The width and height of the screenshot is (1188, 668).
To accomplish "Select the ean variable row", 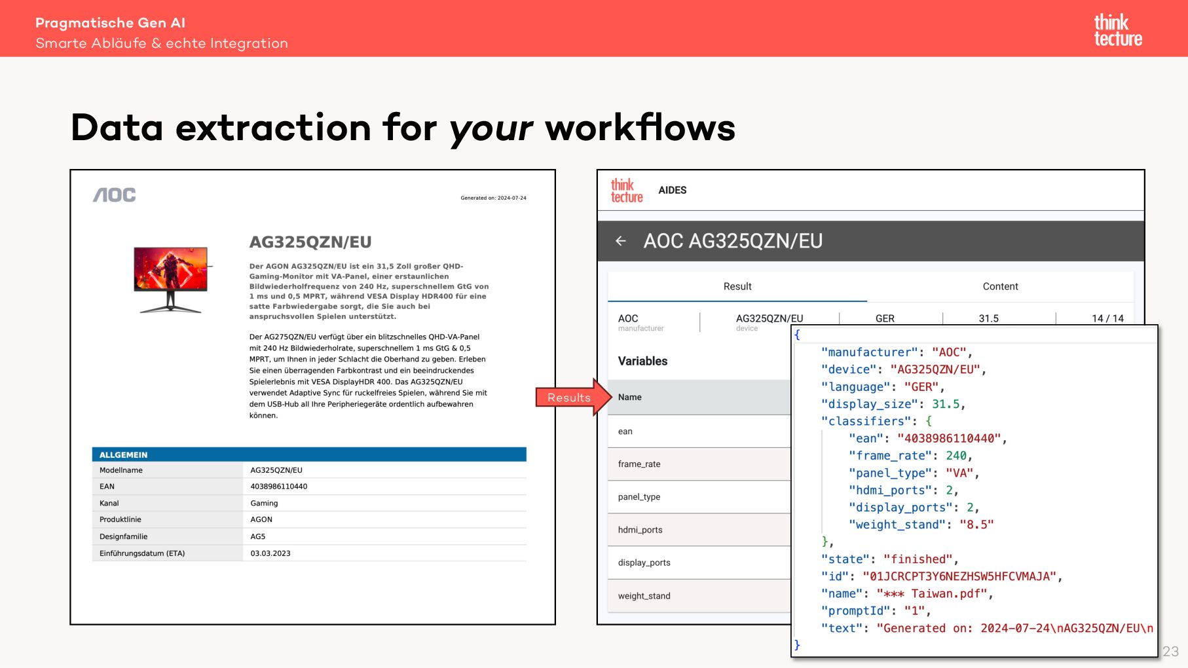I will (x=699, y=431).
